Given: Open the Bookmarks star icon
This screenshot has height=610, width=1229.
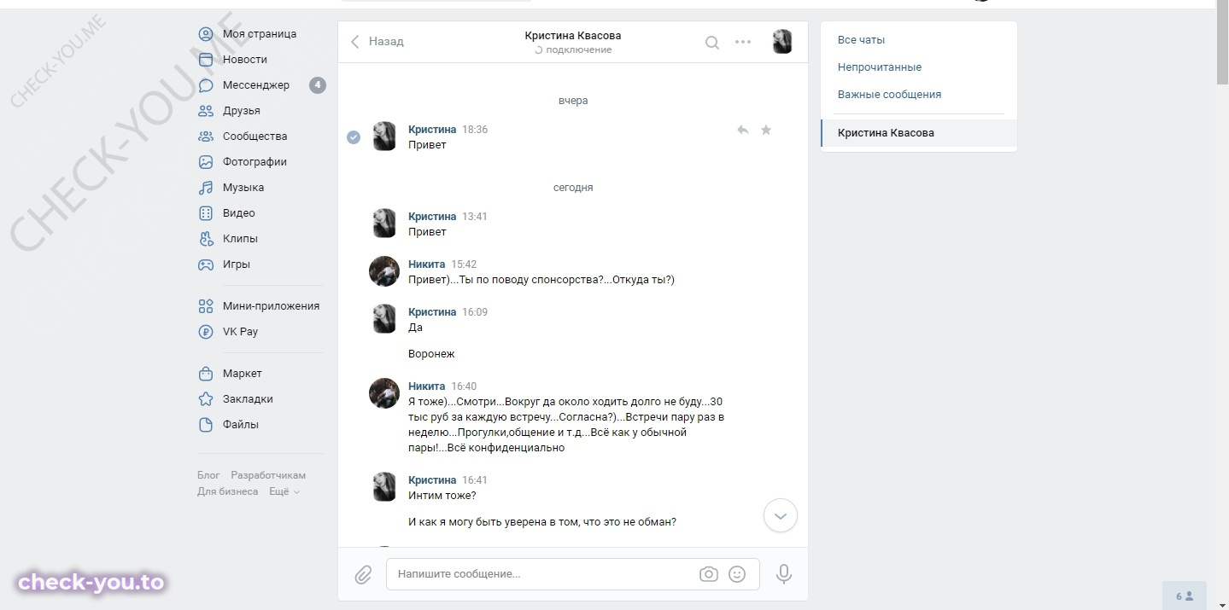Looking at the screenshot, I should (206, 399).
